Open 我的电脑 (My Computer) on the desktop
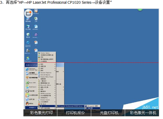Screen dimensions: 163x119 tap(28, 20)
